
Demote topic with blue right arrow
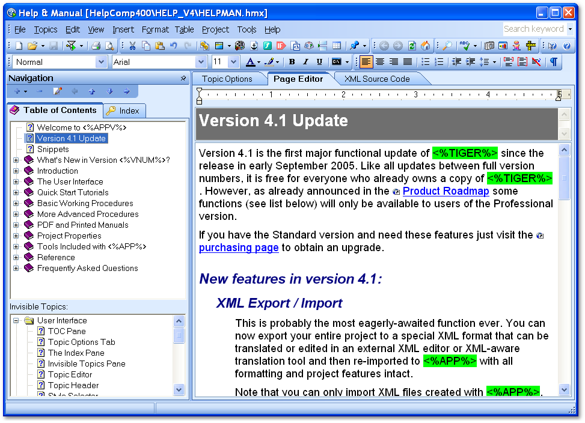[127, 91]
